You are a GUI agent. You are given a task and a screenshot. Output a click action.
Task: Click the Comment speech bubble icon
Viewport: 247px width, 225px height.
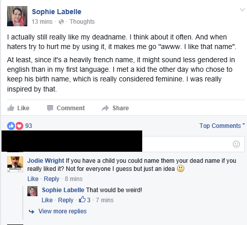(x=50, y=108)
